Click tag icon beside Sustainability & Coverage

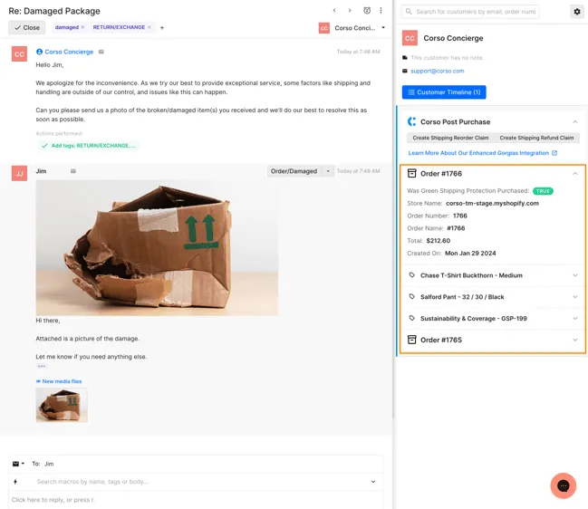click(x=411, y=318)
